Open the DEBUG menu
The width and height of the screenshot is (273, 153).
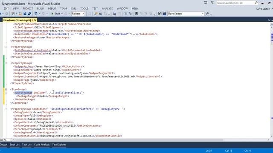click(52, 8)
